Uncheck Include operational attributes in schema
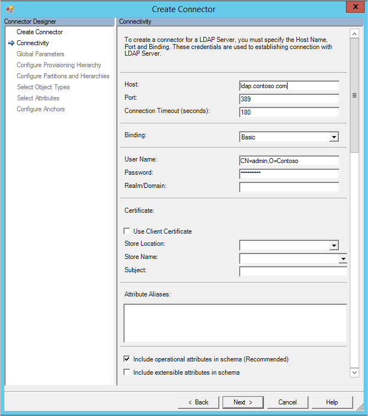368x416 pixels. 127,359
